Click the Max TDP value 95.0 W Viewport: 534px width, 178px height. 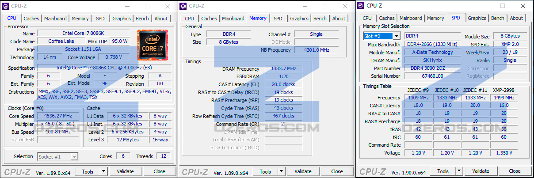click(120, 42)
